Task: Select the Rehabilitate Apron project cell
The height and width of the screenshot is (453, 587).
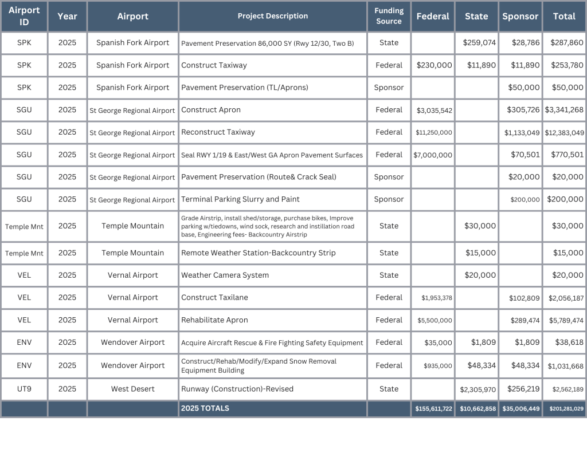Action: [x=272, y=320]
